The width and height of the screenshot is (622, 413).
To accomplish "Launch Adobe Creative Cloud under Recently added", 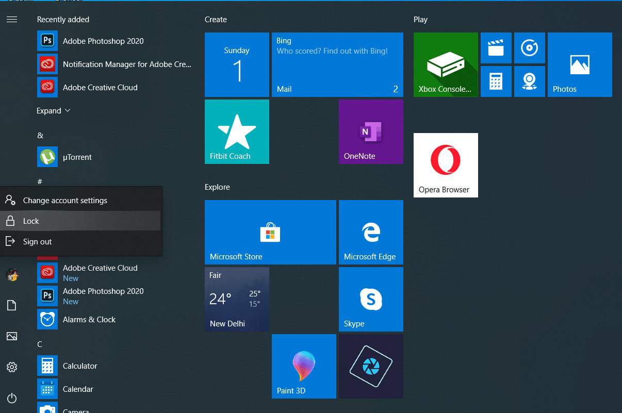I will pos(114,87).
